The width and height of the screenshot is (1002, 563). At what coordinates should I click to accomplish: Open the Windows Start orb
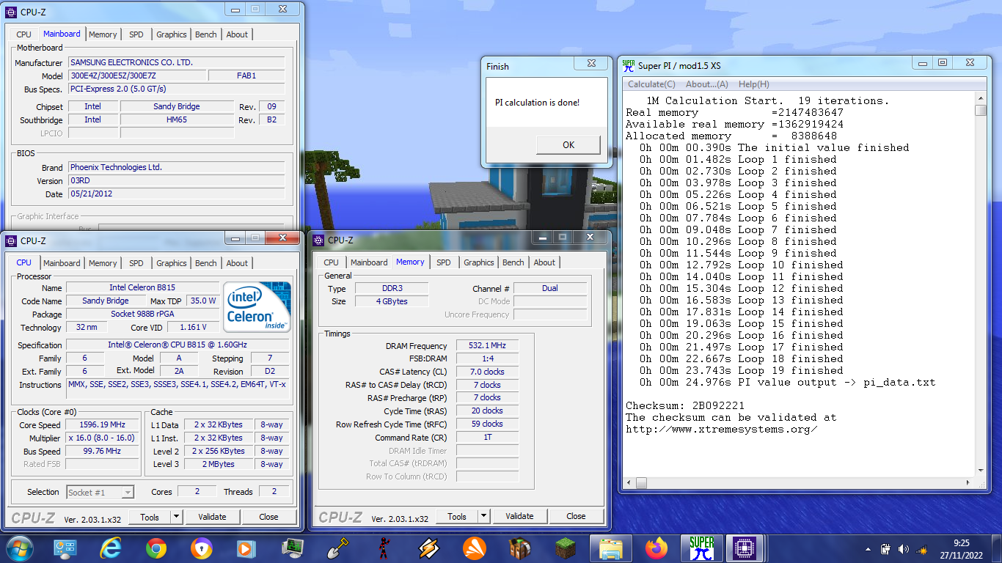(20, 548)
